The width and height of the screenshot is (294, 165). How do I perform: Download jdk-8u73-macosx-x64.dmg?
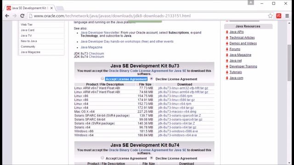click(x=177, y=111)
